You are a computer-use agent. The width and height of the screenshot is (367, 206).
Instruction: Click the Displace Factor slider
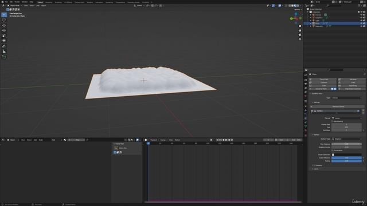point(346,148)
